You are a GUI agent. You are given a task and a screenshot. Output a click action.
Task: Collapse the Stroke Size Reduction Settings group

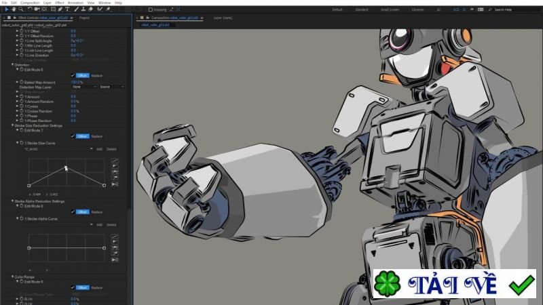point(12,125)
